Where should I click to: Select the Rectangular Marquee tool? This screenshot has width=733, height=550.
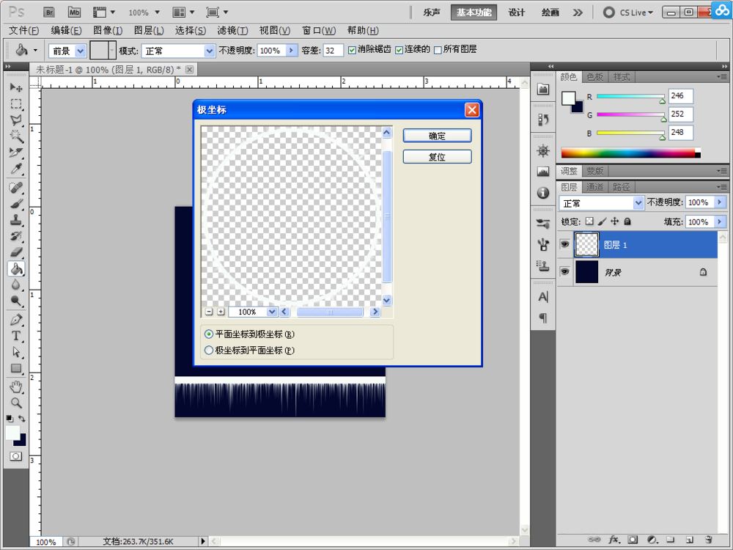tap(16, 104)
